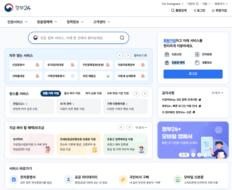Click the magnifier icon in search box

(122, 38)
